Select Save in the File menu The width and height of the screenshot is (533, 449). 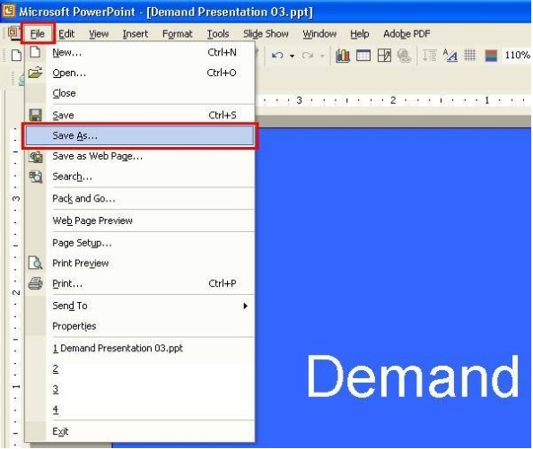coord(140,115)
